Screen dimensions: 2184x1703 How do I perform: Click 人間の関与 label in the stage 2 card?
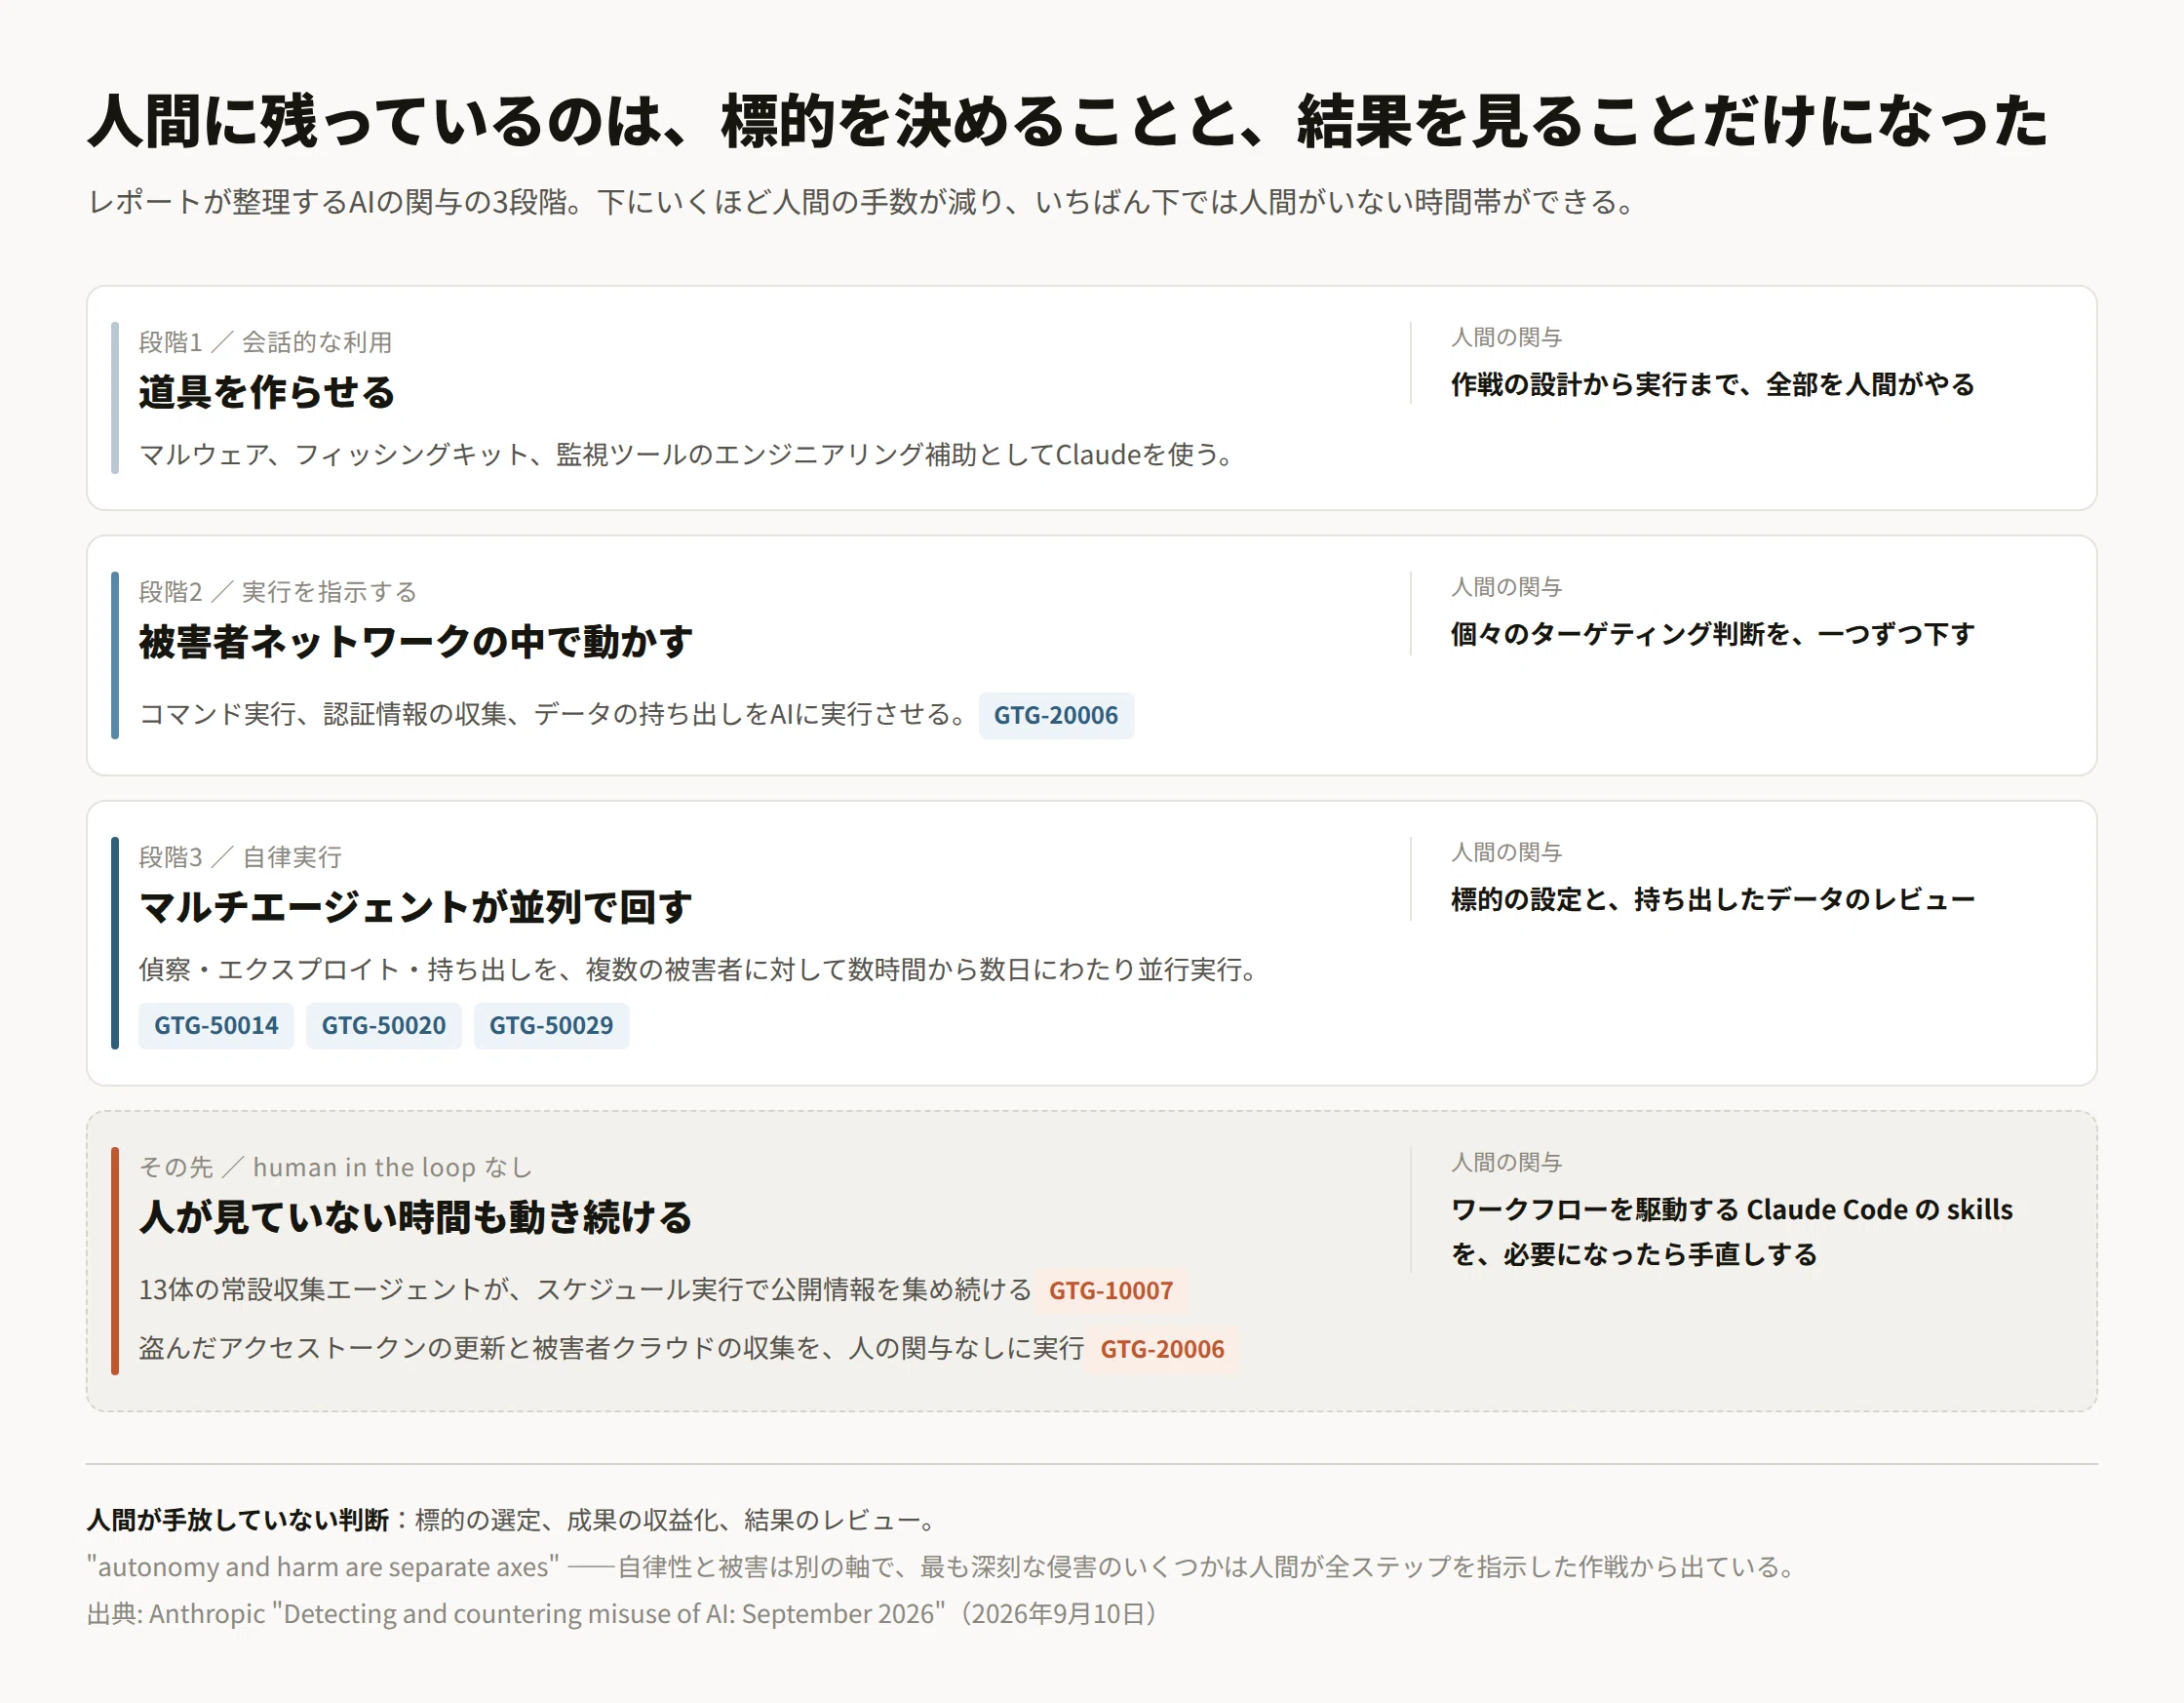pyautogui.click(x=1506, y=587)
